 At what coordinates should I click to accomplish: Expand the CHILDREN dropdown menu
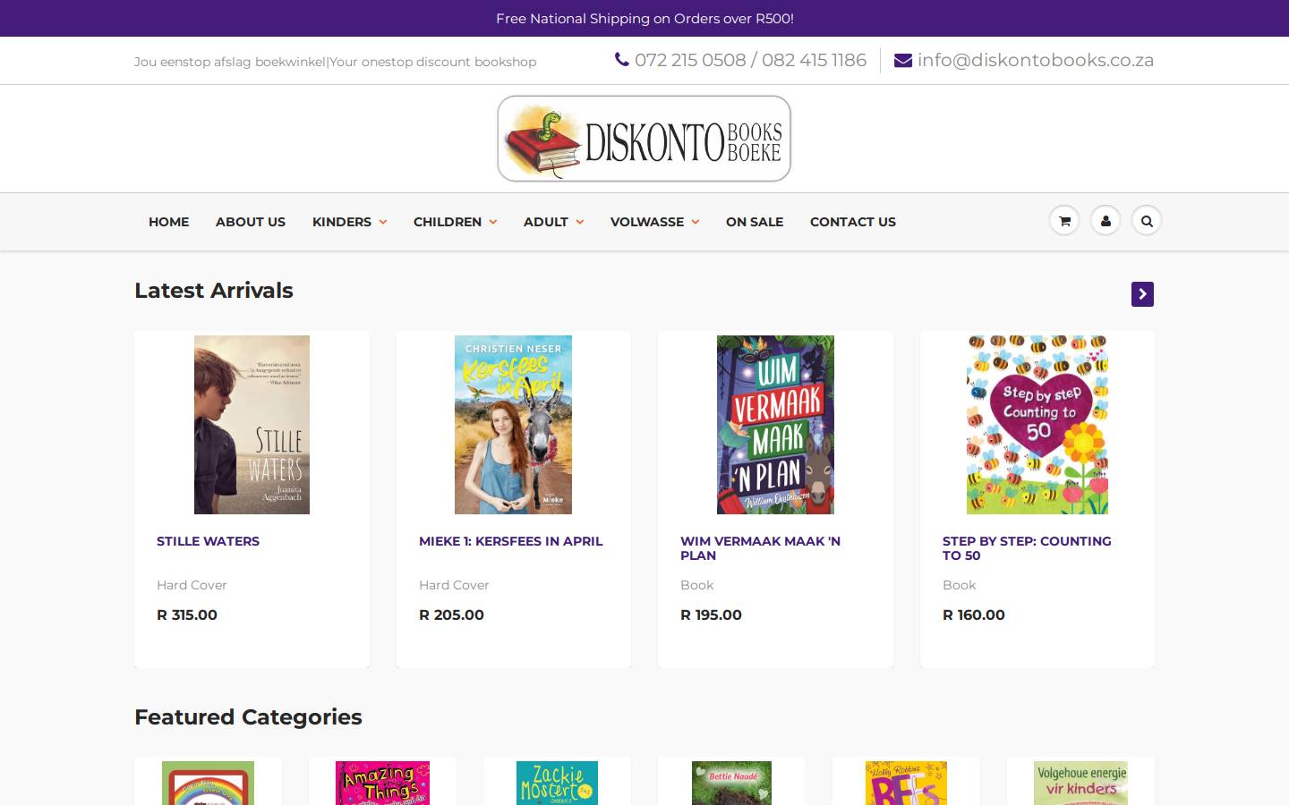455,222
